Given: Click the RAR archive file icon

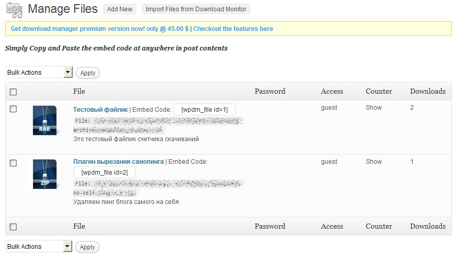Looking at the screenshot, I should pos(44,121).
